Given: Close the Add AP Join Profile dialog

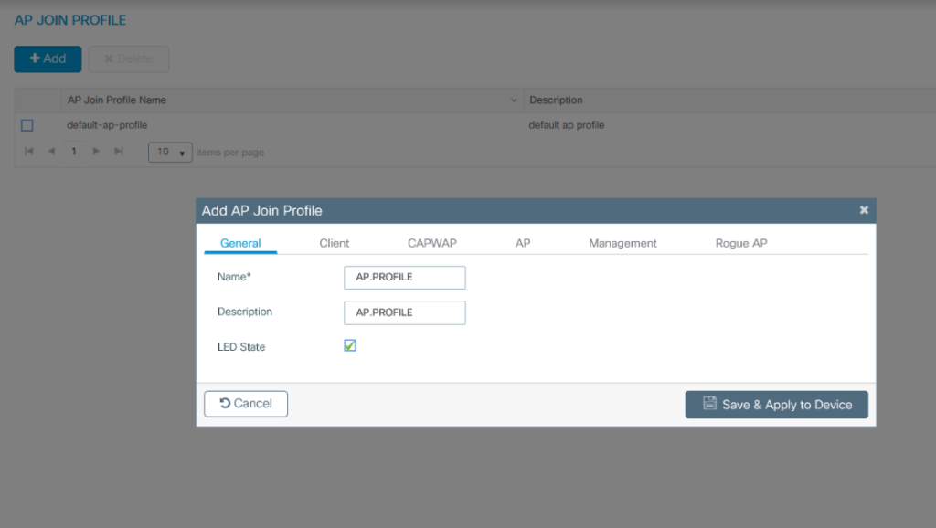Looking at the screenshot, I should 864,209.
